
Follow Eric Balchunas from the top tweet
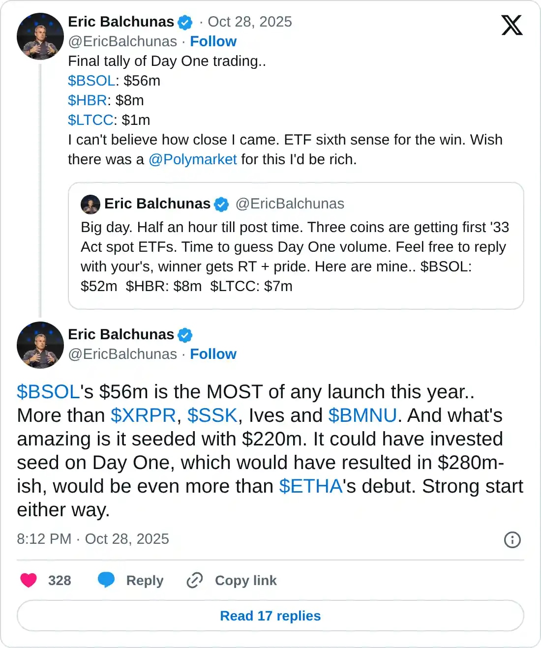click(x=213, y=41)
